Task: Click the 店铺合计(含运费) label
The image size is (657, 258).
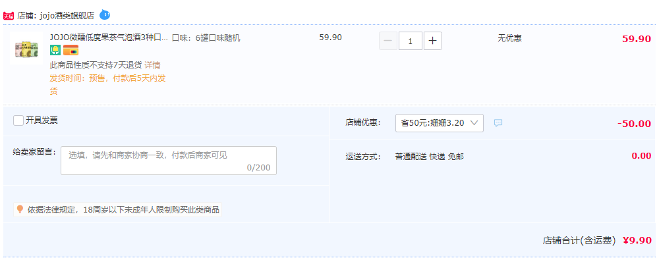Action: (x=579, y=240)
